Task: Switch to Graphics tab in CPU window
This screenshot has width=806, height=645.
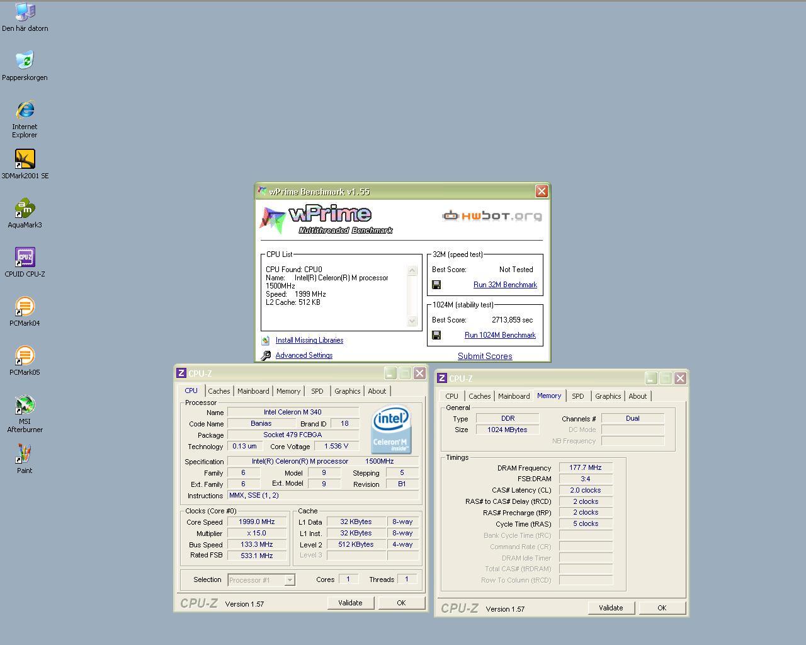Action: pos(348,391)
